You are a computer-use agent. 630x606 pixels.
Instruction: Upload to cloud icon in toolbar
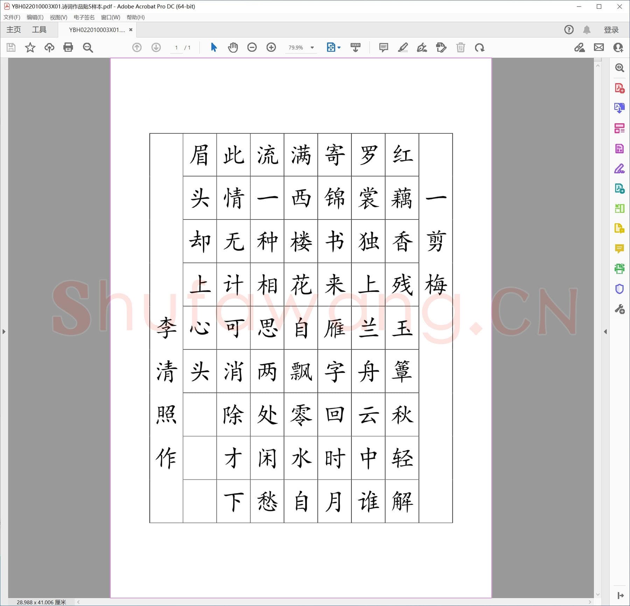[49, 47]
